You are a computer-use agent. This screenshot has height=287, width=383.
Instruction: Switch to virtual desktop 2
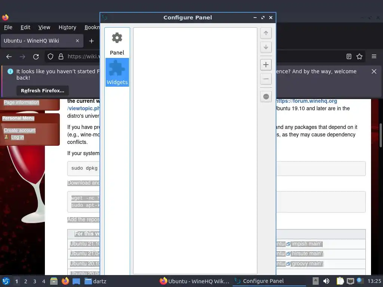coord(26,281)
